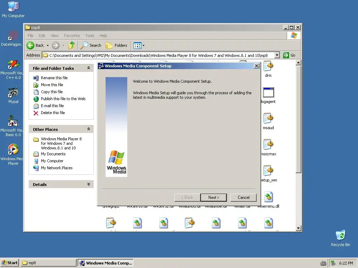Expand the Details panel
The width and height of the screenshot is (358, 268).
click(x=88, y=184)
